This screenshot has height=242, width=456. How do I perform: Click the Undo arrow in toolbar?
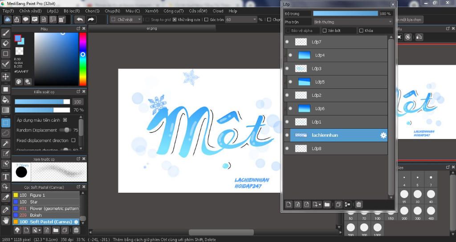click(80, 20)
